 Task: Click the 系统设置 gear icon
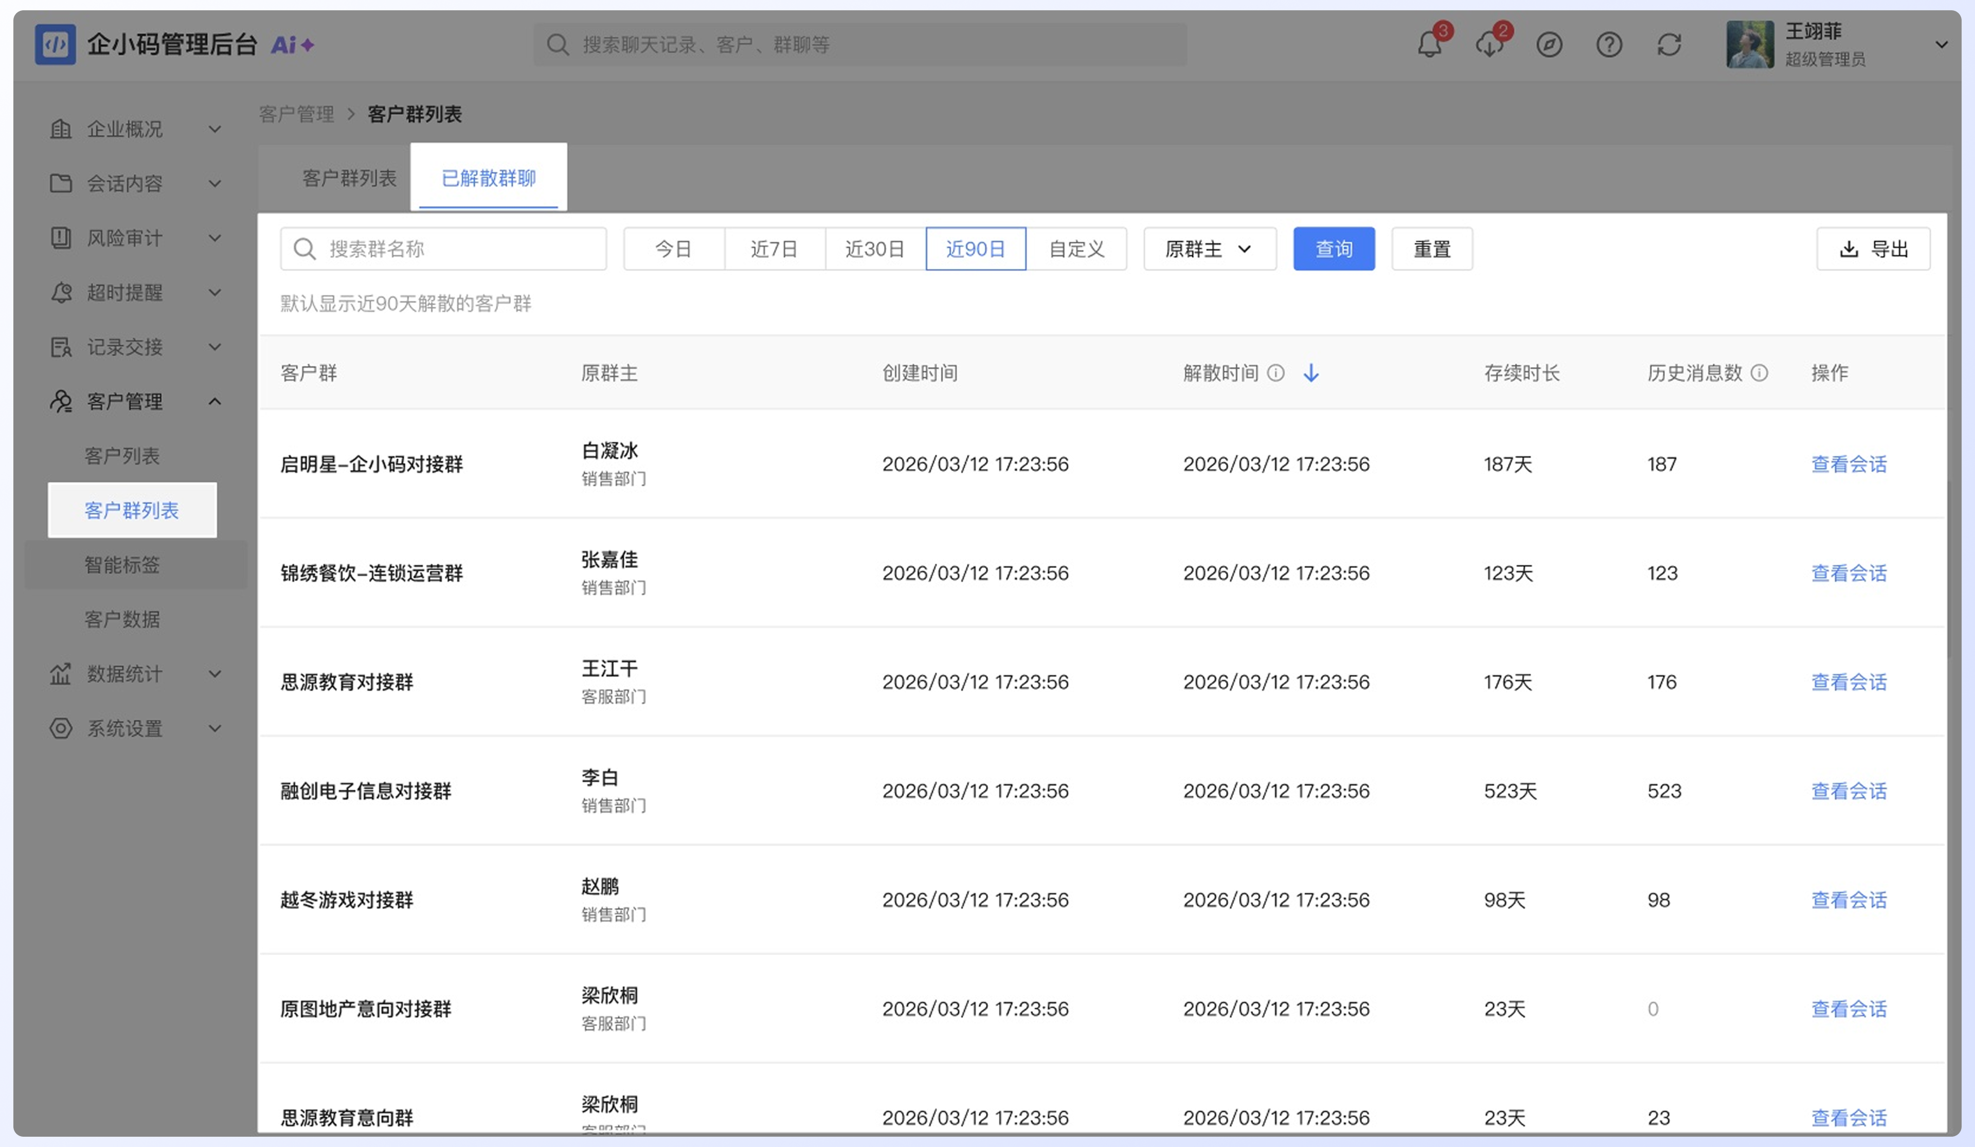[x=60, y=728]
